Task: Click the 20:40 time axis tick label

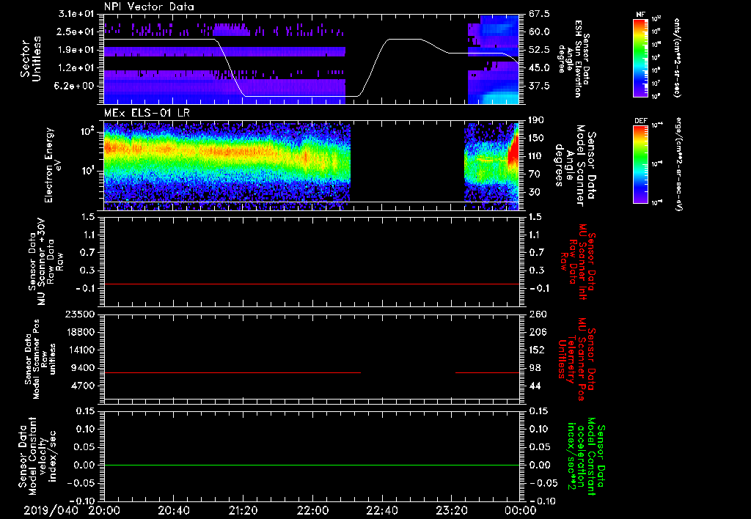Action: tap(174, 510)
